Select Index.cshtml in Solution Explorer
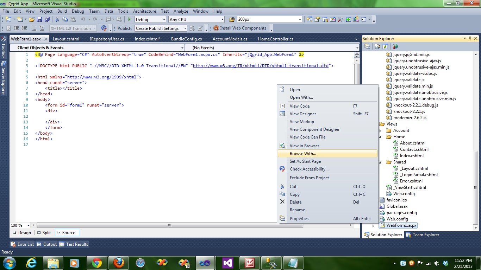Image resolution: width=481 pixels, height=270 pixels. click(x=412, y=156)
